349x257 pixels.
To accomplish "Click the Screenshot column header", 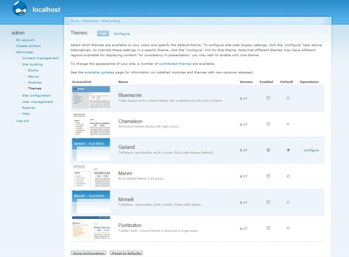I will 82,82.
